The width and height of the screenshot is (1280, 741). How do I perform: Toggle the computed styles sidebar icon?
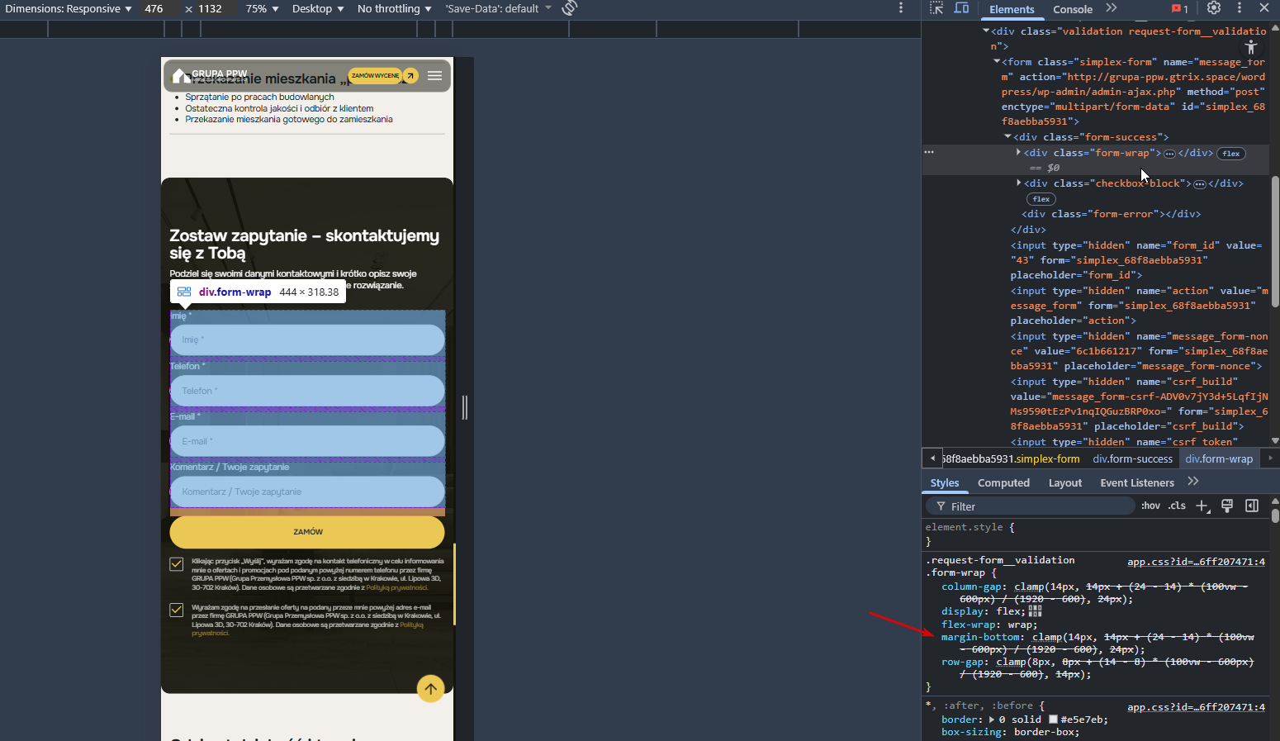click(x=1252, y=506)
